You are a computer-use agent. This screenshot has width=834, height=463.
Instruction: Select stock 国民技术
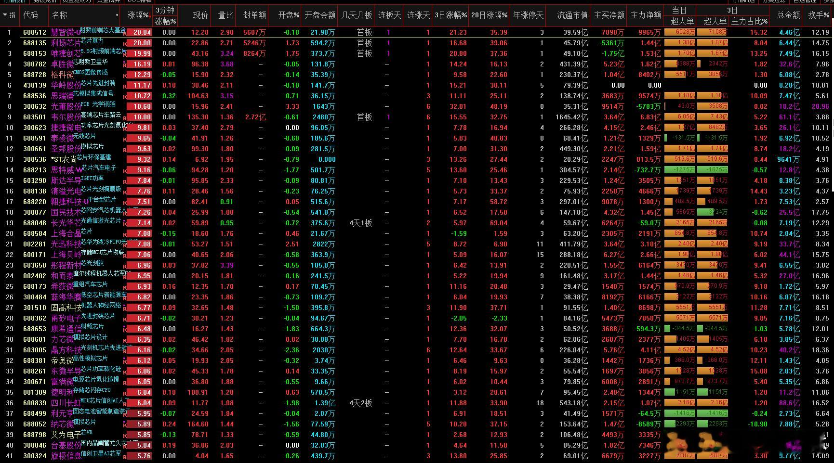coord(66,212)
